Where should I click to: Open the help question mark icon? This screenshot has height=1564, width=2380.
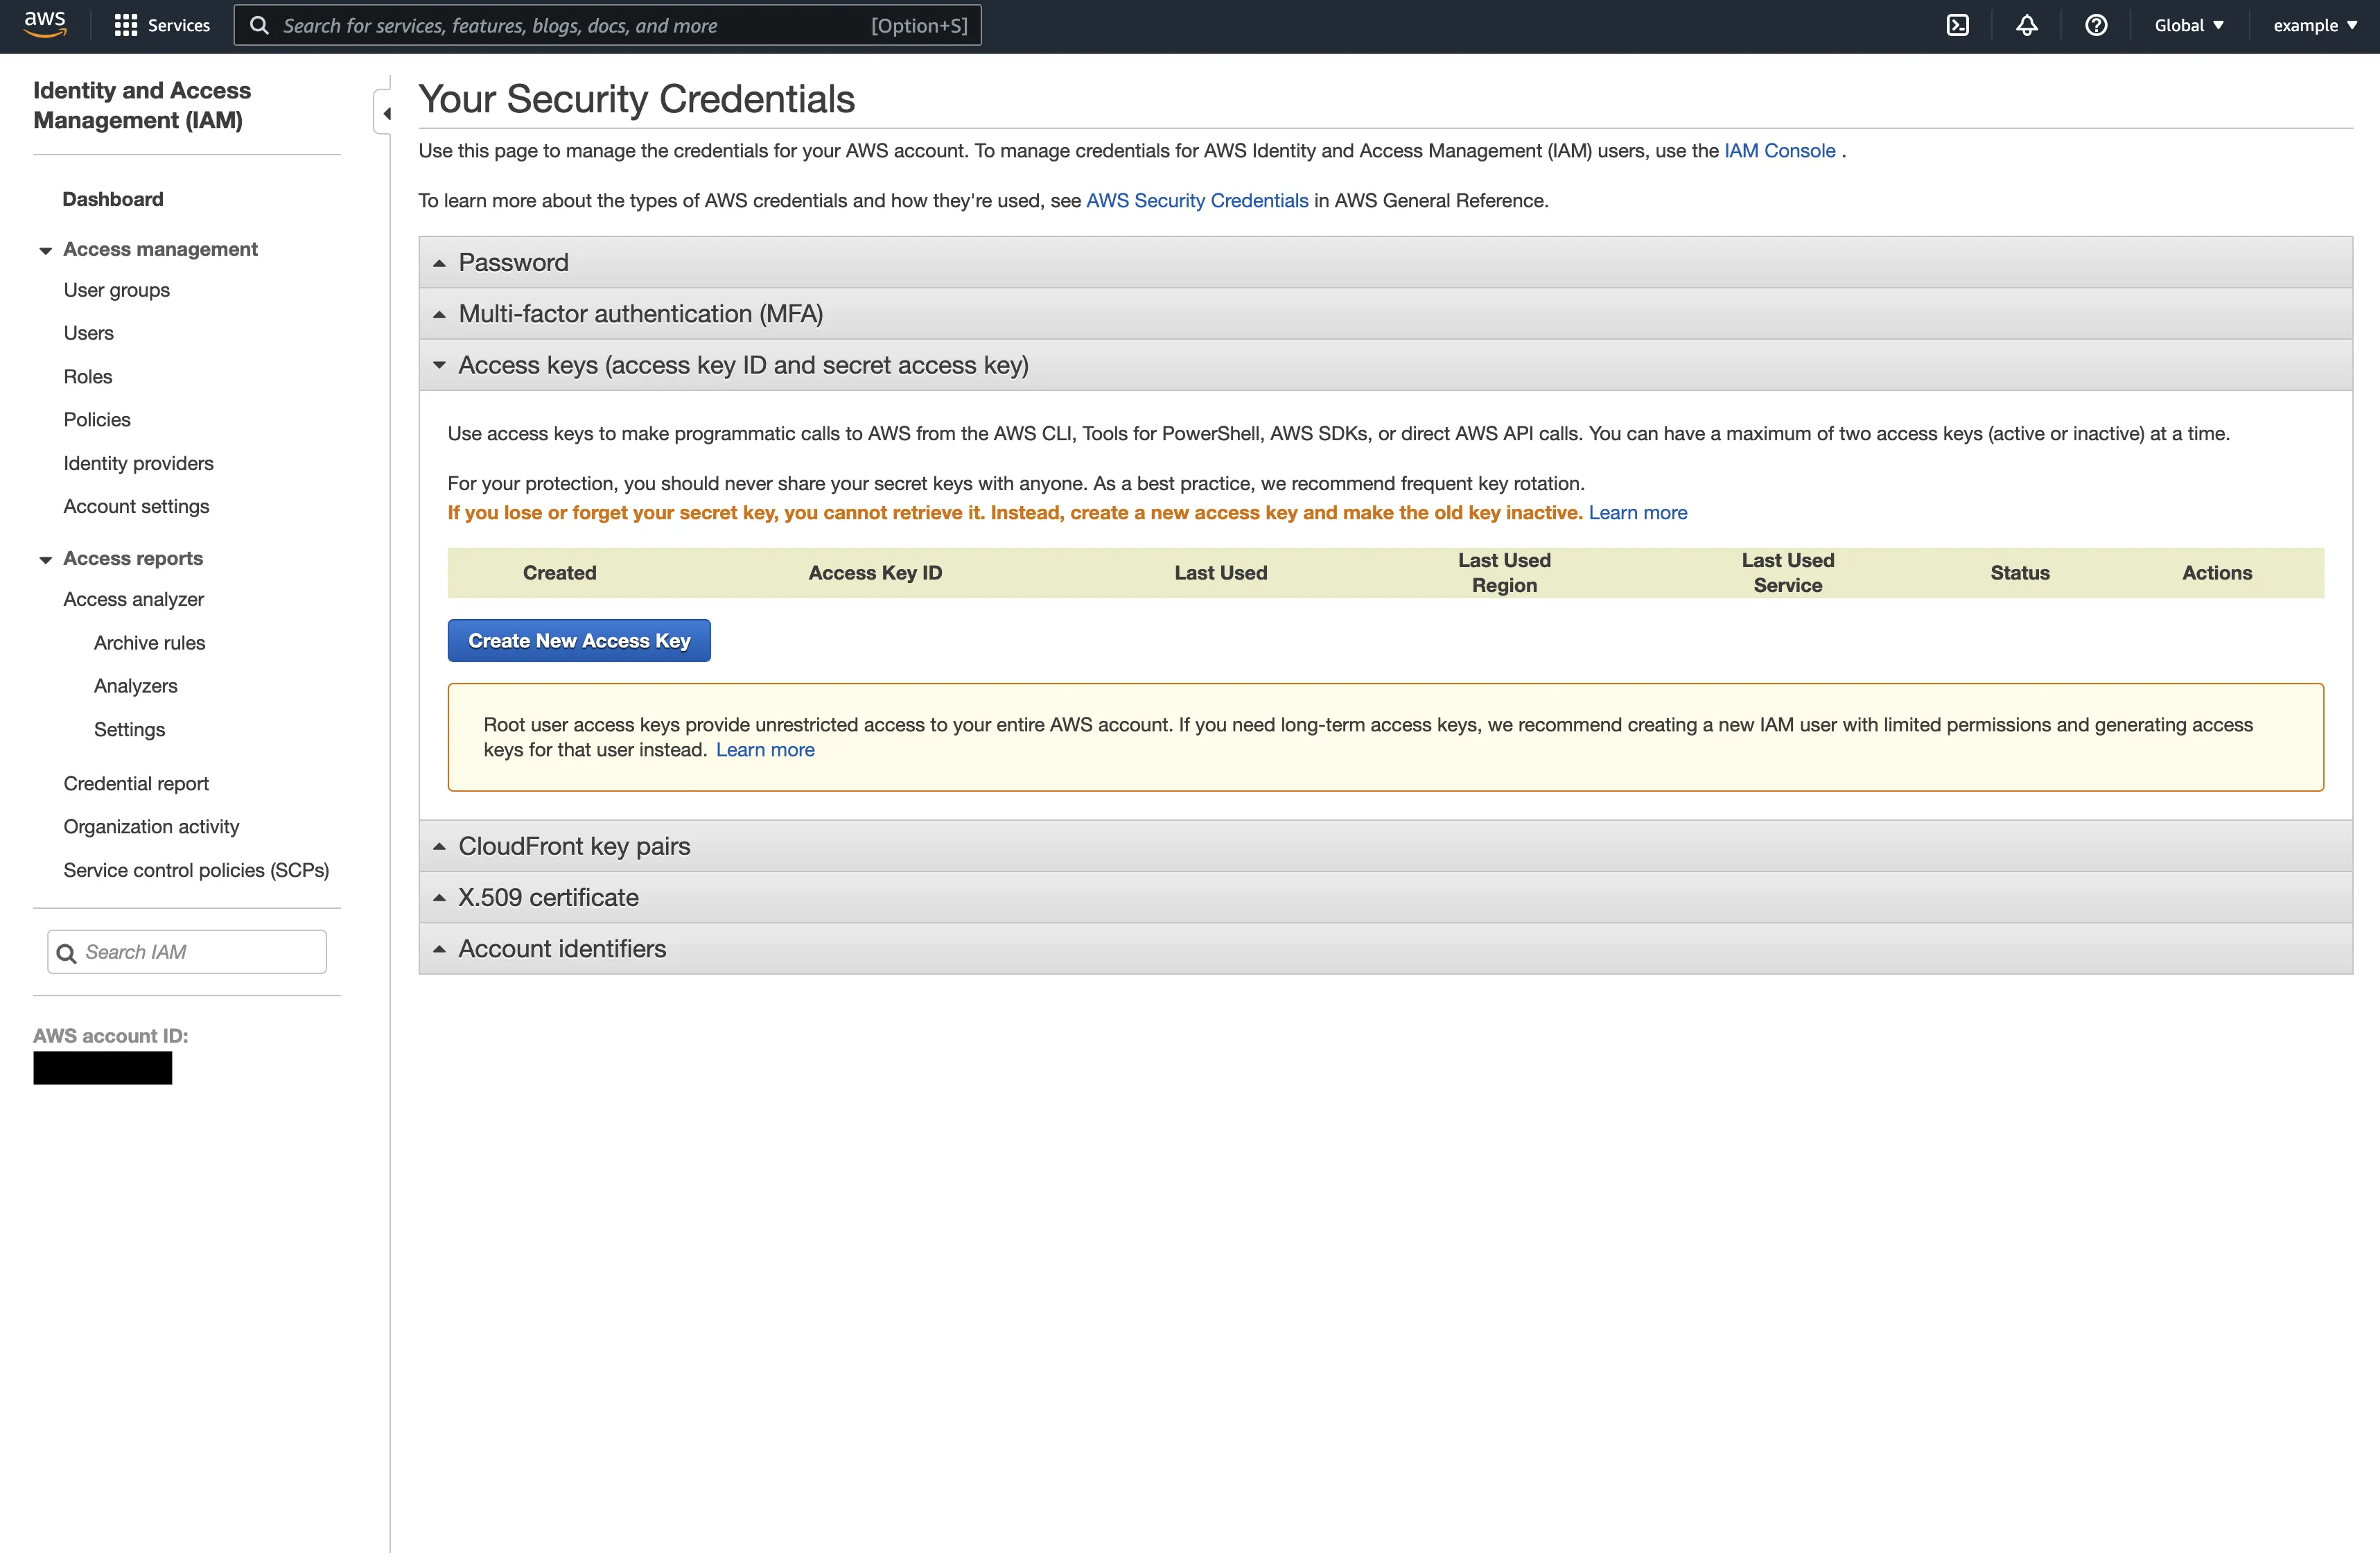coord(2096,25)
